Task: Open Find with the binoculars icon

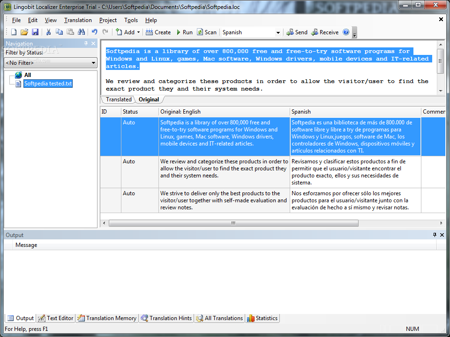Action: 82,32
